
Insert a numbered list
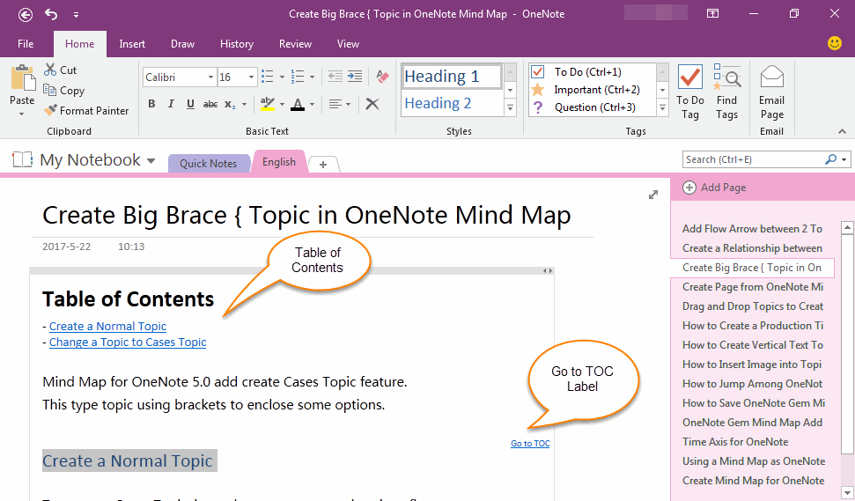[x=297, y=77]
